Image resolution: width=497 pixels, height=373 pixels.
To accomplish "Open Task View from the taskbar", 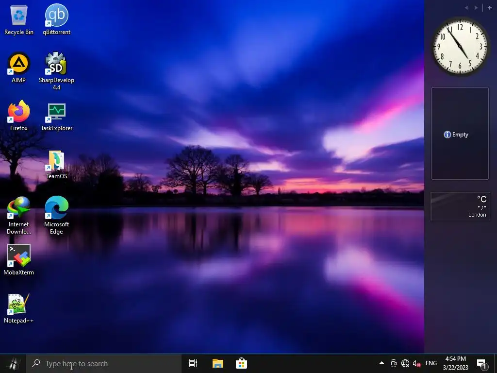I will [x=193, y=363].
